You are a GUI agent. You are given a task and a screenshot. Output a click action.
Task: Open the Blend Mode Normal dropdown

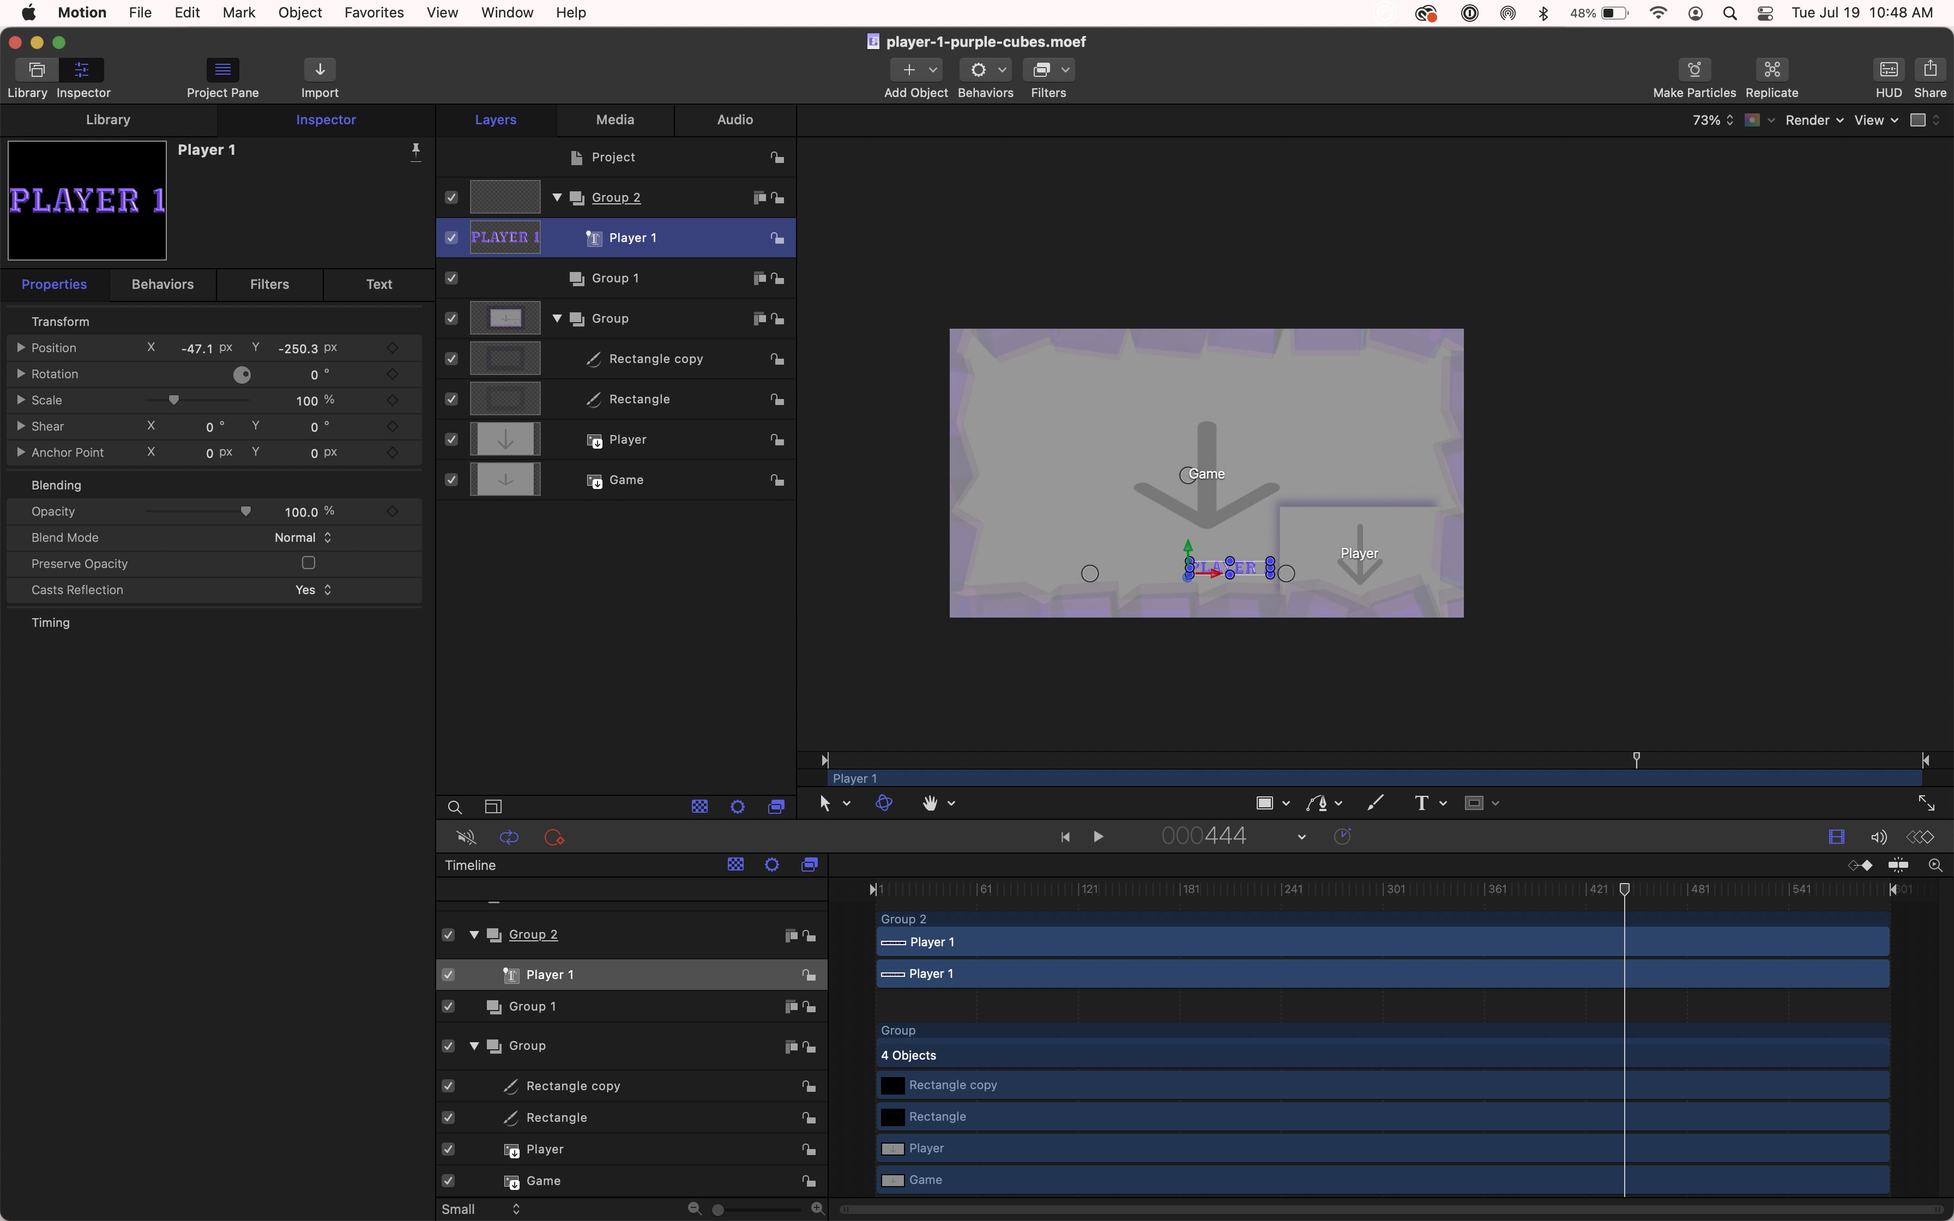303,537
